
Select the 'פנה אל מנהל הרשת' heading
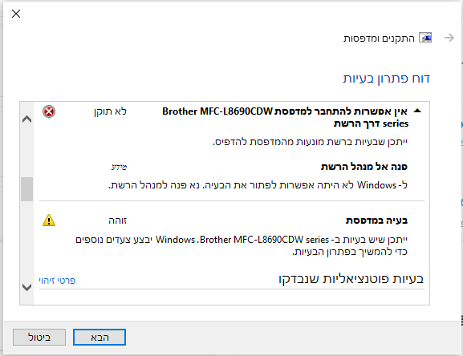364,167
